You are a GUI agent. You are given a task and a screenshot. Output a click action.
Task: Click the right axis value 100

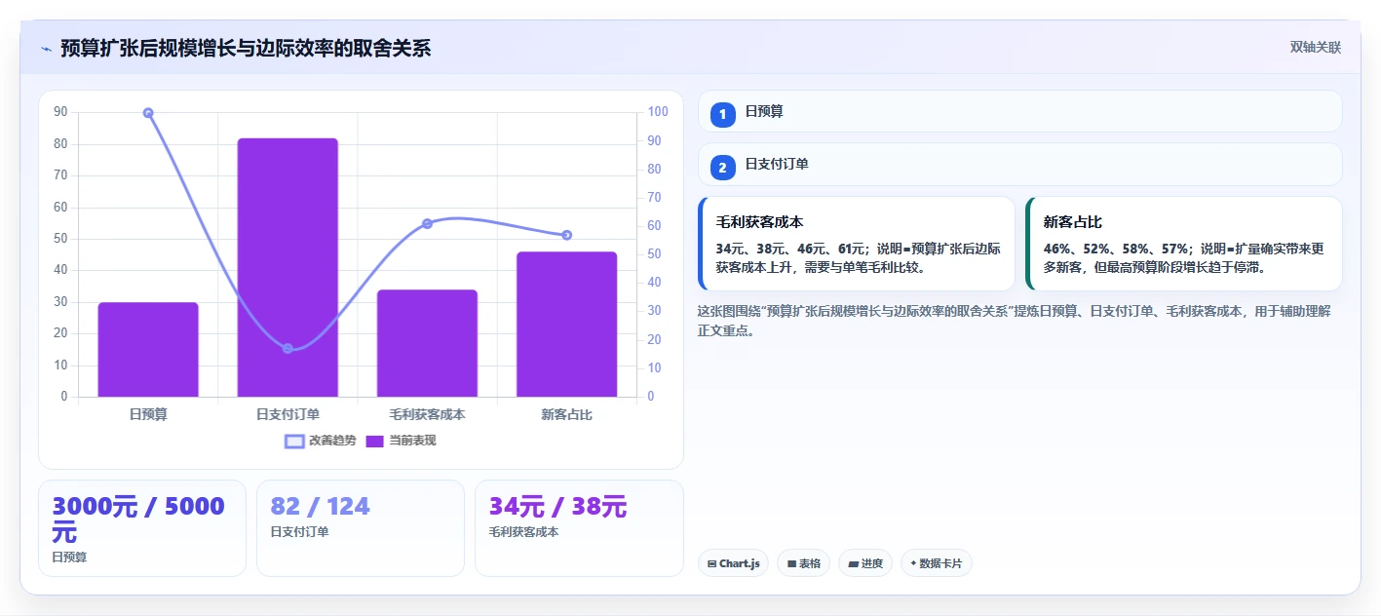(x=658, y=112)
